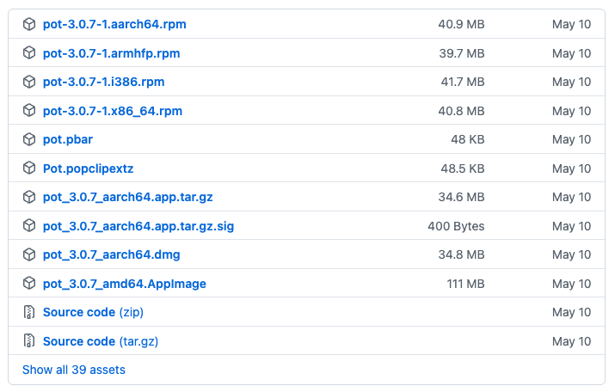Download Source code (tar.gz) archive
615x392 pixels.
pos(101,341)
